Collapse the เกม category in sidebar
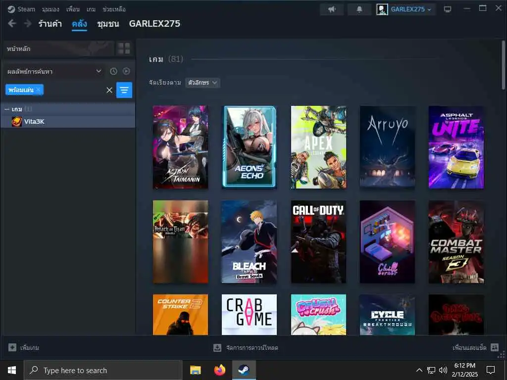This screenshot has width=507, height=380. tap(7, 109)
